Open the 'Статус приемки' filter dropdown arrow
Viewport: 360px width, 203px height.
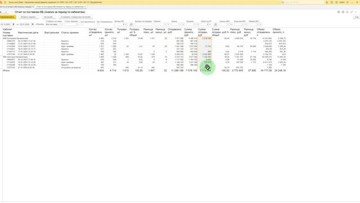(78, 24)
